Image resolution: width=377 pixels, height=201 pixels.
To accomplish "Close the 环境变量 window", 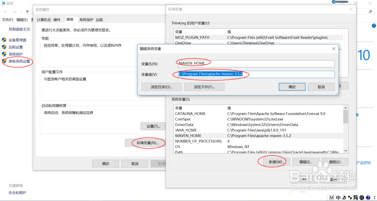I will (x=351, y=9).
